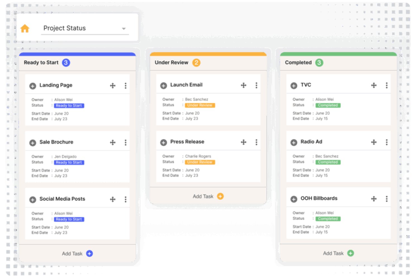The width and height of the screenshot is (414, 276).
Task: Click the Under Review count badge
Action: pyautogui.click(x=196, y=63)
